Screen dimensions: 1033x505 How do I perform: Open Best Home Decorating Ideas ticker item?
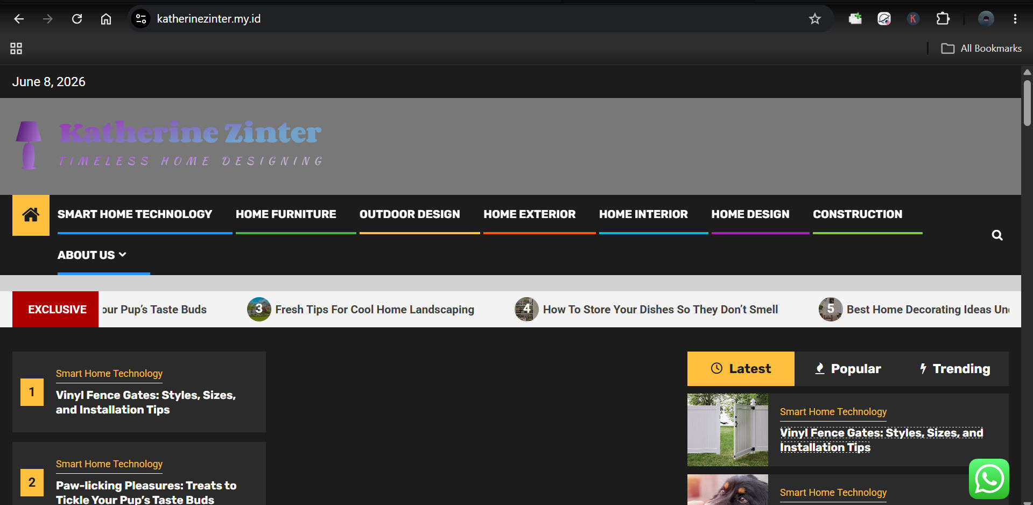(927, 310)
